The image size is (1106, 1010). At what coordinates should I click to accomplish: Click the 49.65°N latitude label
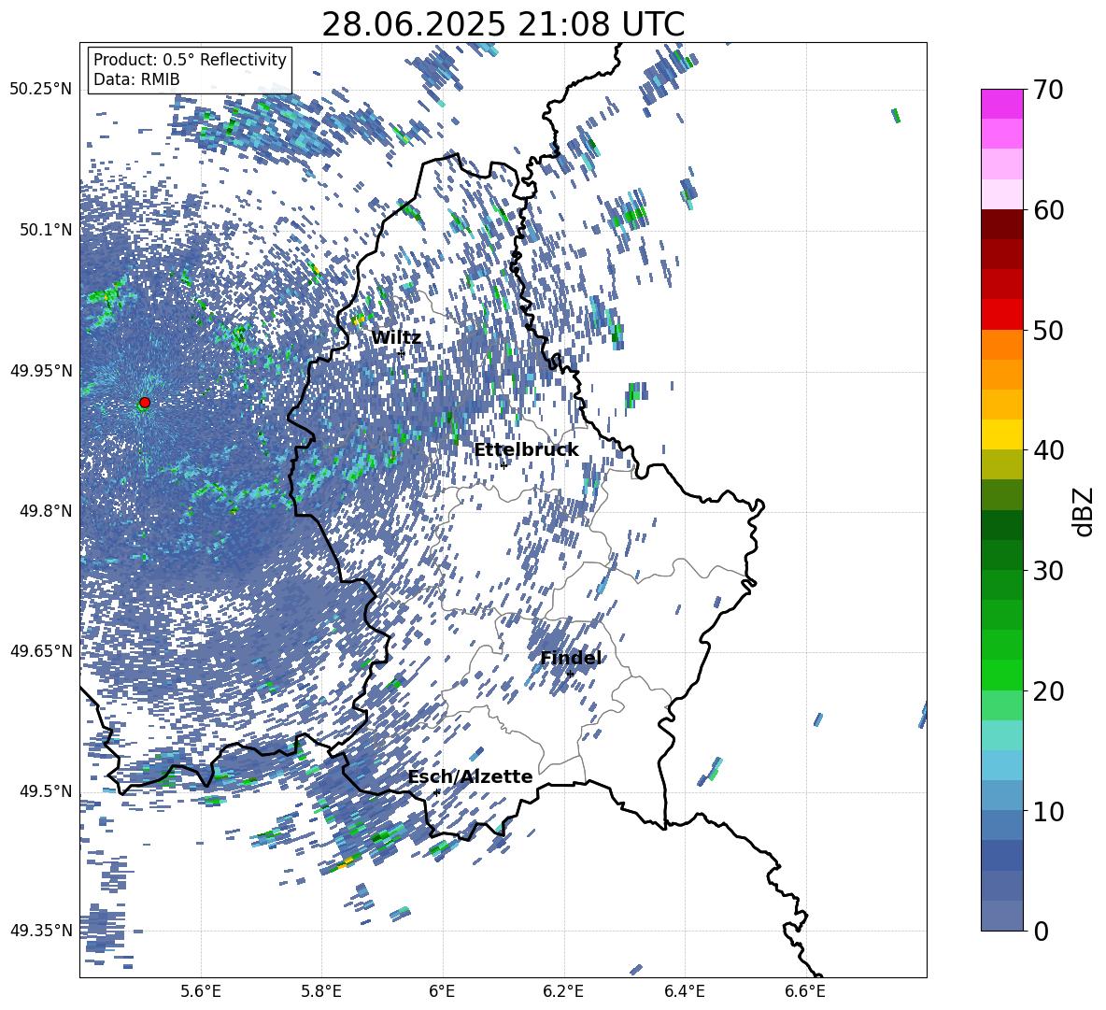click(x=41, y=650)
